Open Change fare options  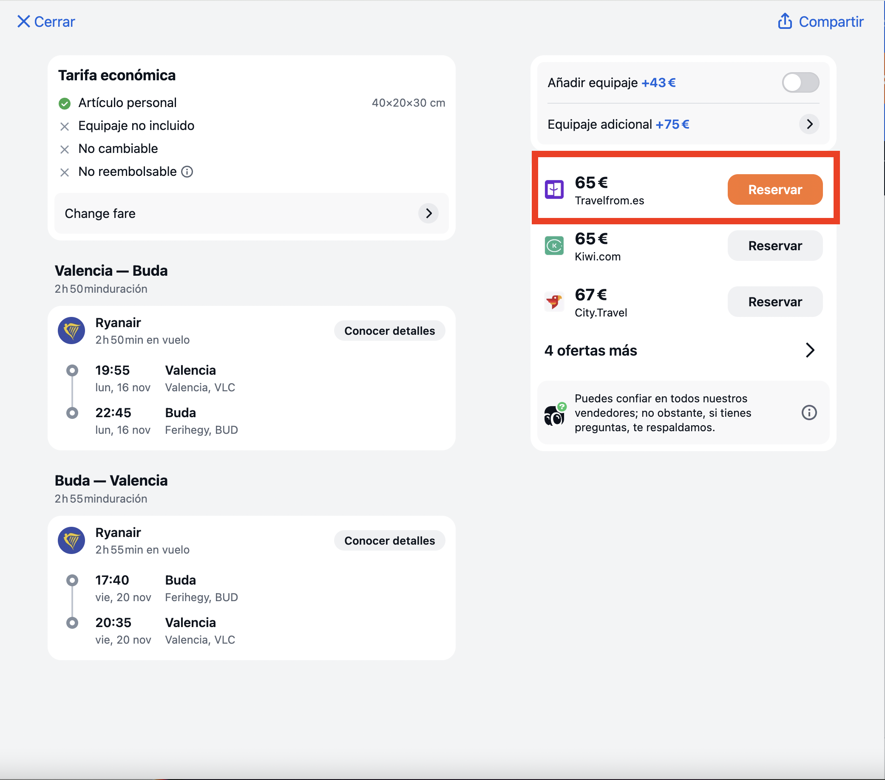pyautogui.click(x=251, y=213)
